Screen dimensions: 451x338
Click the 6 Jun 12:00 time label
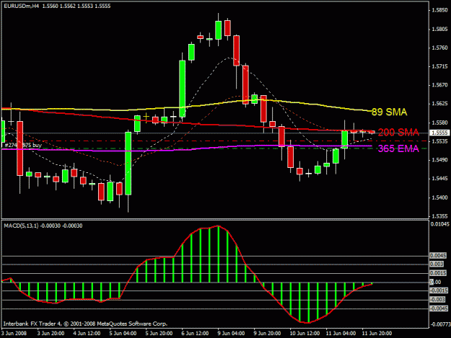(x=195, y=333)
